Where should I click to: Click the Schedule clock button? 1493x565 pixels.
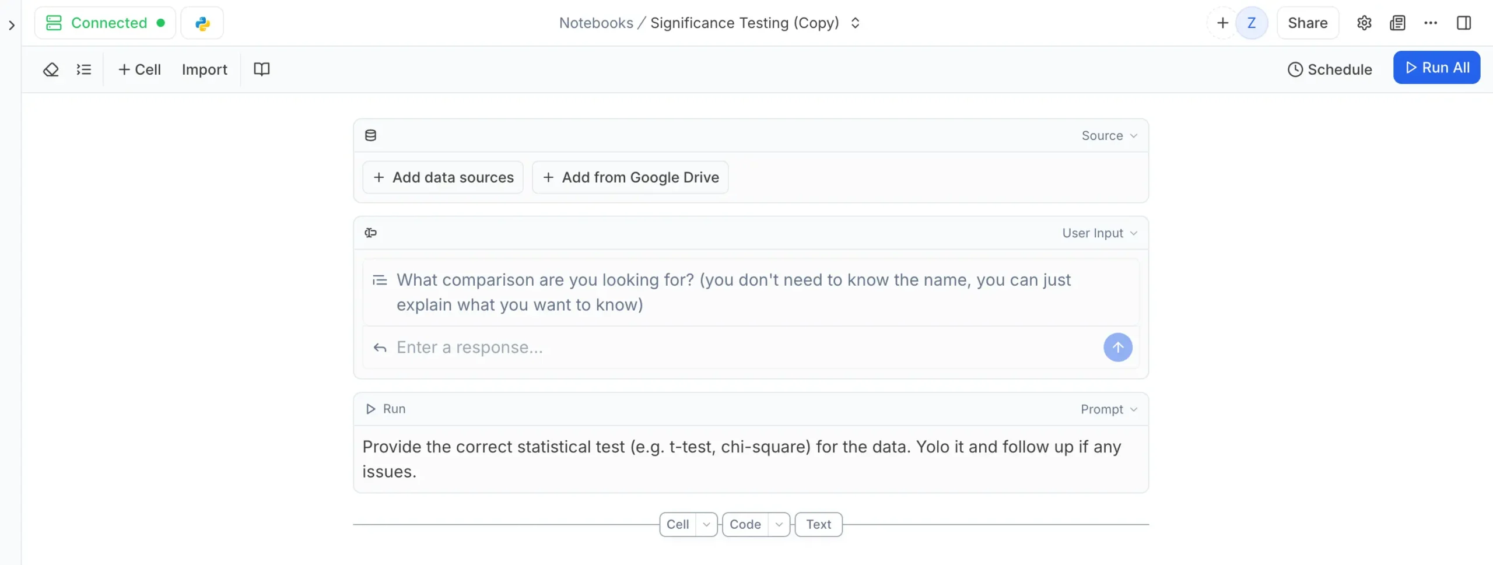point(1329,69)
